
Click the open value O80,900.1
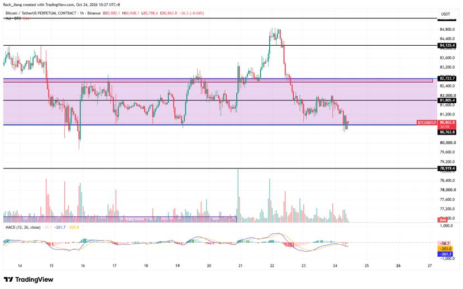point(112,13)
